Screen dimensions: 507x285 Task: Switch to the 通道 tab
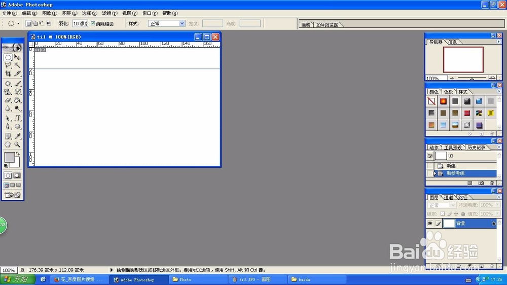[x=448, y=197]
